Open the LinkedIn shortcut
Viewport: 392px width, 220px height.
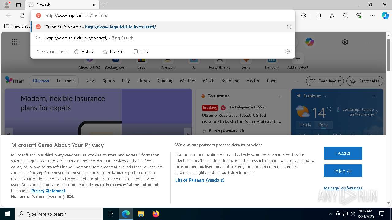(272, 63)
